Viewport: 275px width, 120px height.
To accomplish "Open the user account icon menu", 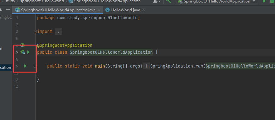I will click(157, 1).
